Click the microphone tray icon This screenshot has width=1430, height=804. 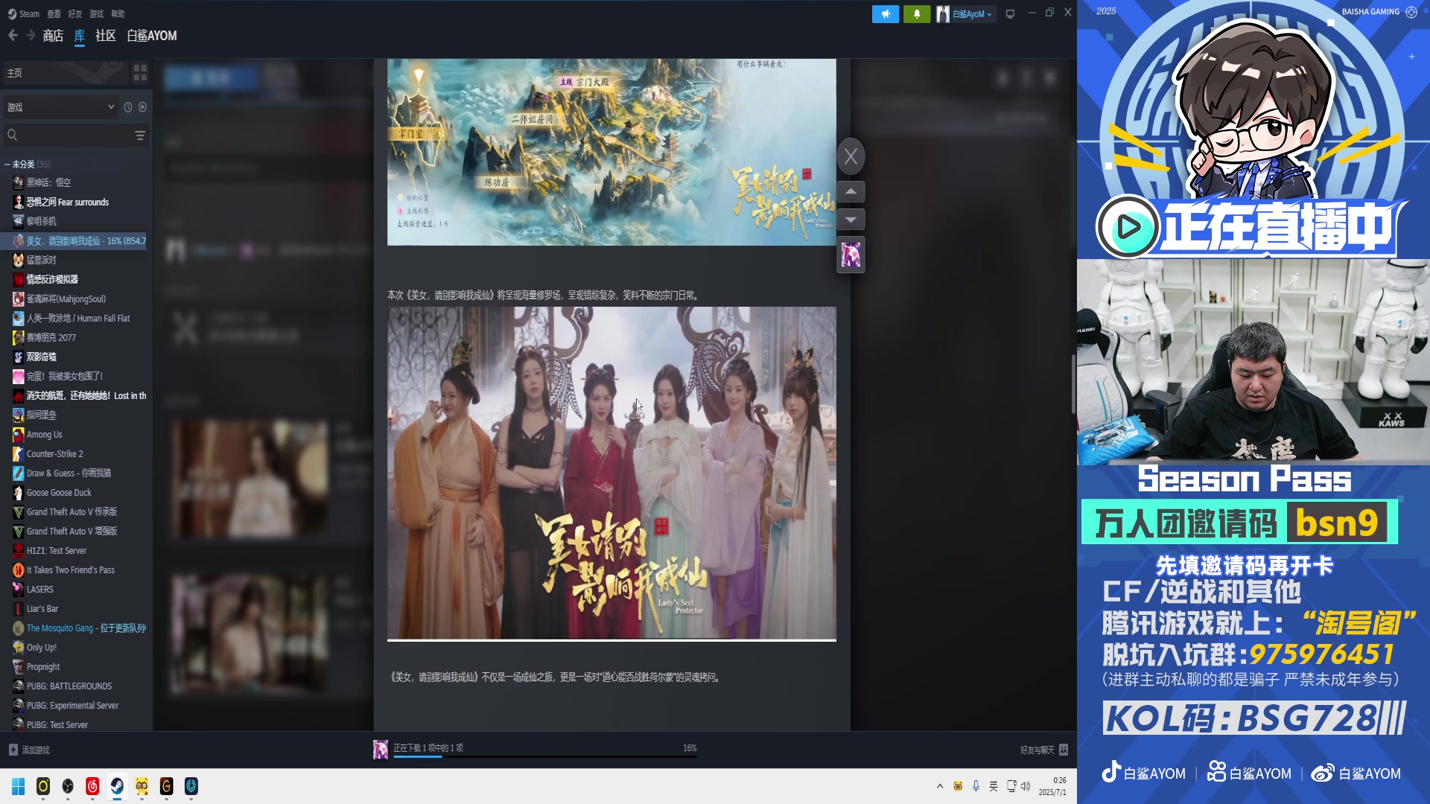click(976, 786)
